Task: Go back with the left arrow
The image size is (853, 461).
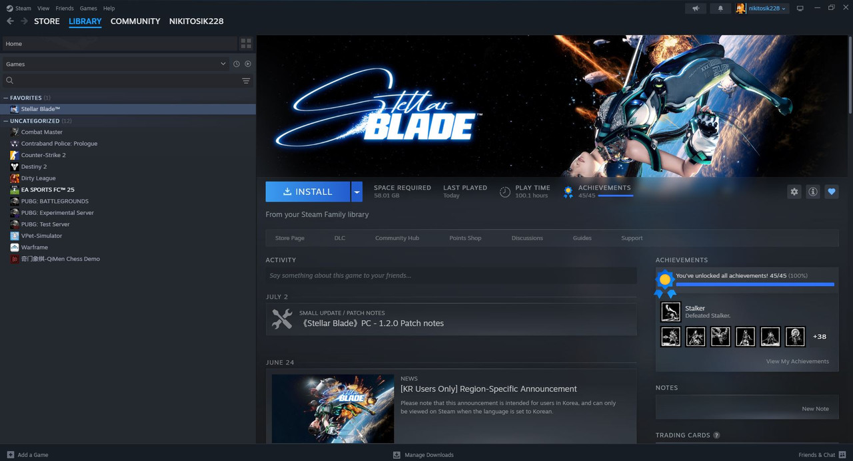Action: [x=10, y=21]
